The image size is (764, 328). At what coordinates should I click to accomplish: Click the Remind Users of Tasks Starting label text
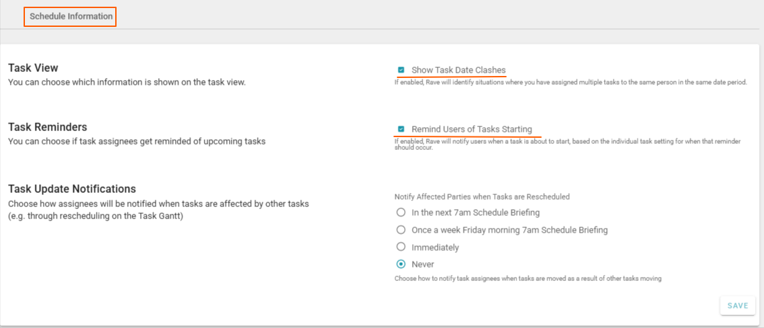472,129
